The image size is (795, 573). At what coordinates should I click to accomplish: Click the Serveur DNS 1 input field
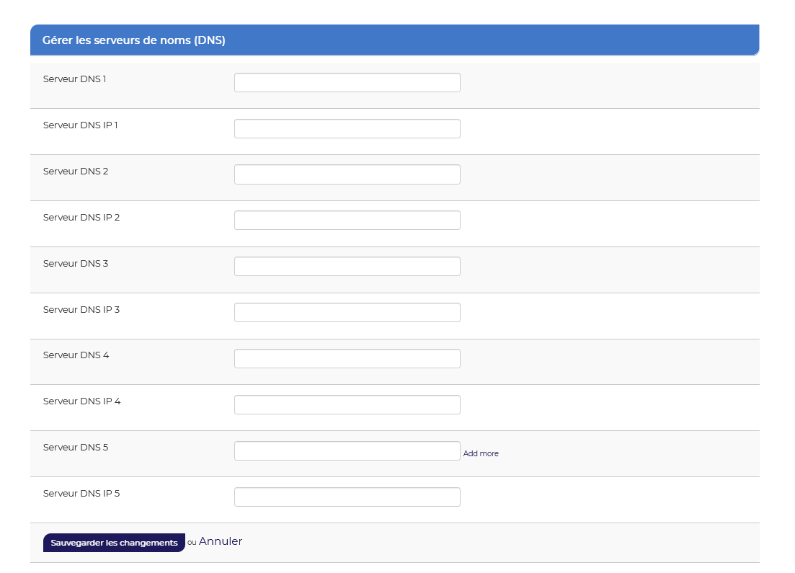pos(347,83)
